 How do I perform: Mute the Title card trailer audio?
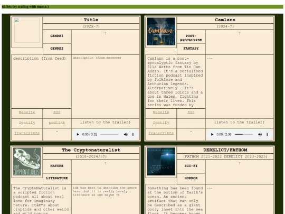point(126,135)
